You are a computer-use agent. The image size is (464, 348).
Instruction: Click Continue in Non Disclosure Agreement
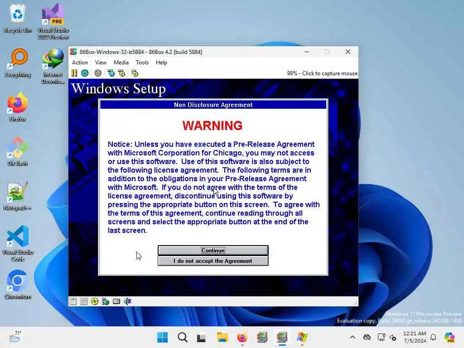coord(213,250)
